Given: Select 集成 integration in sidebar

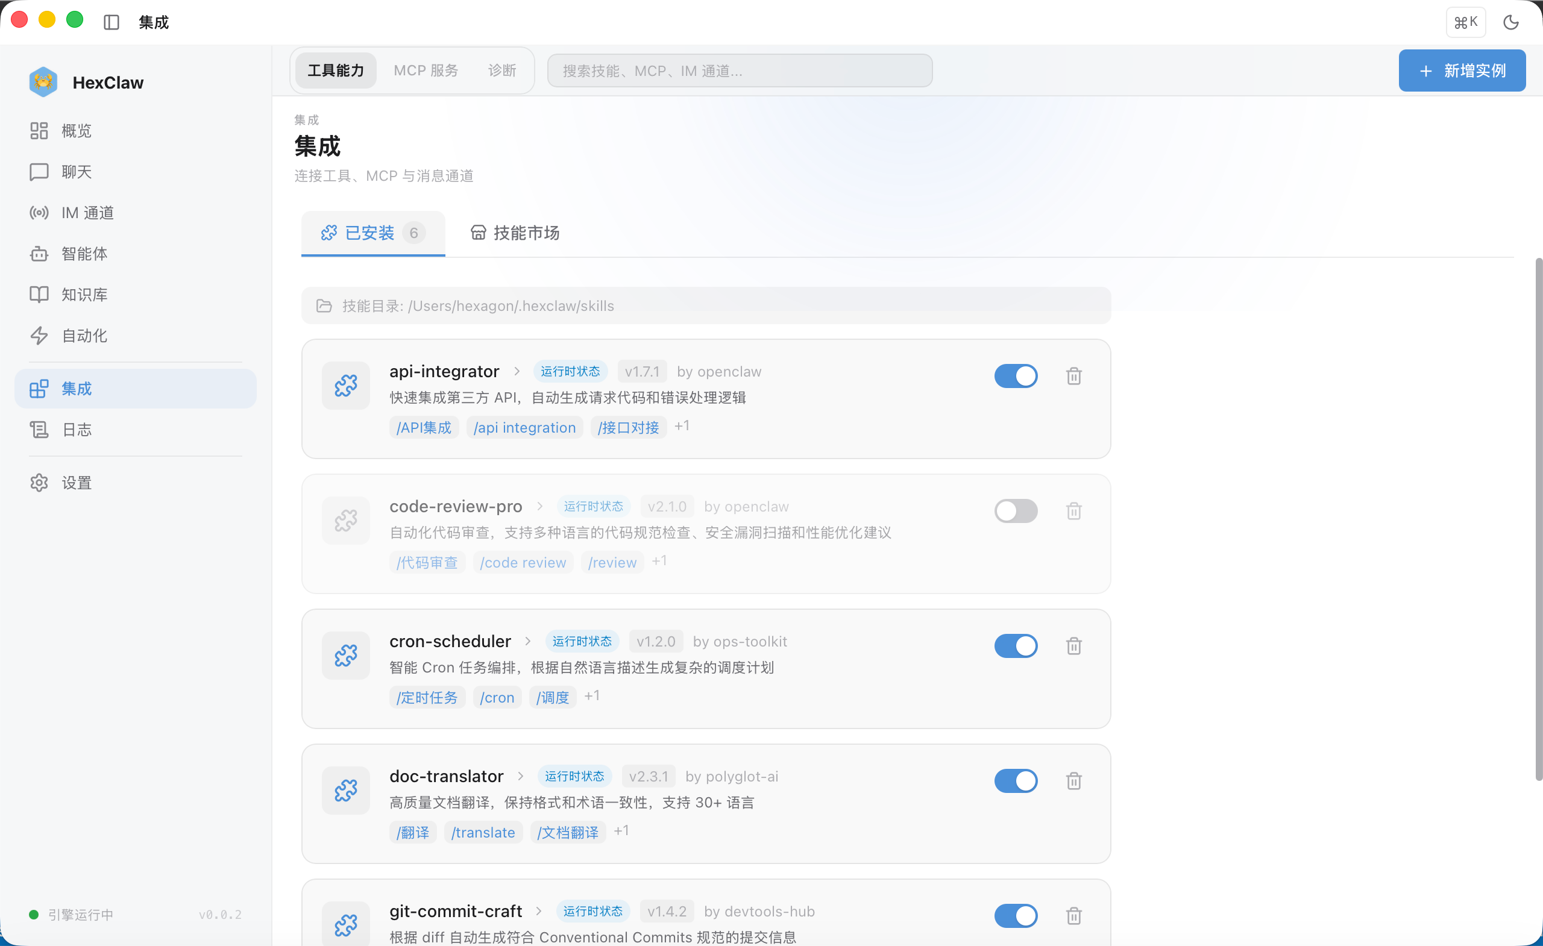Looking at the screenshot, I should click(135, 389).
